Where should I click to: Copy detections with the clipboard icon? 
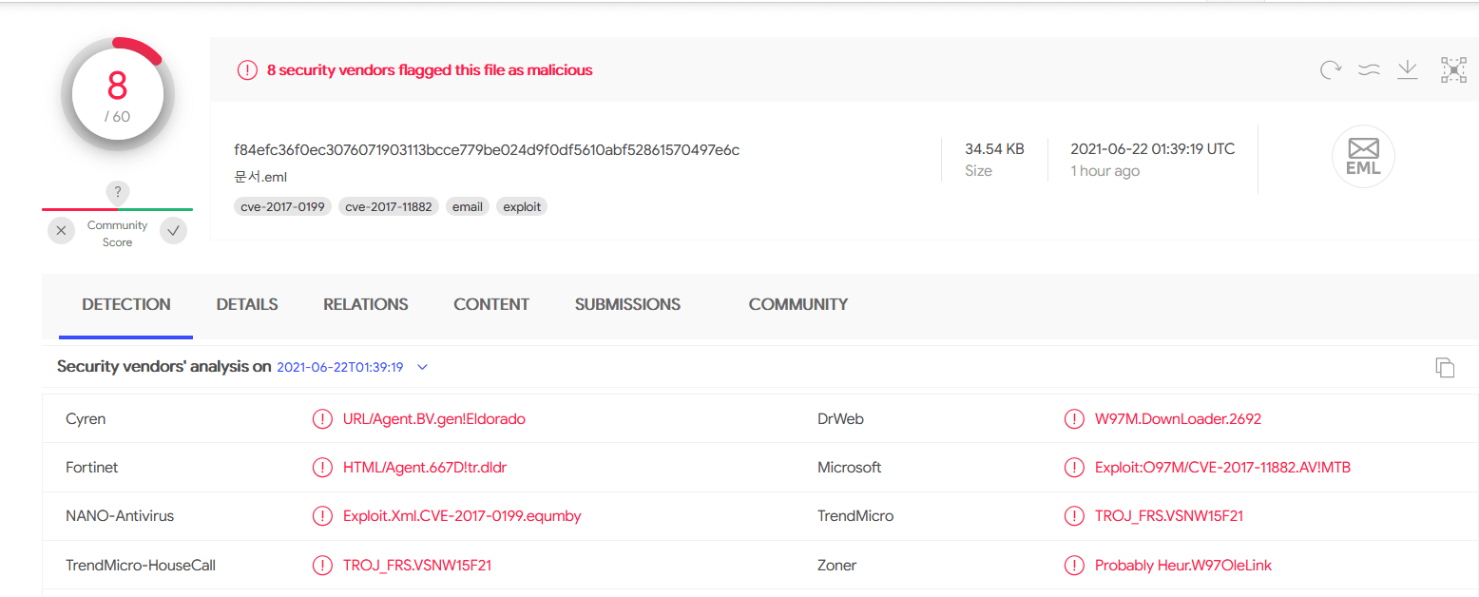[x=1445, y=368]
